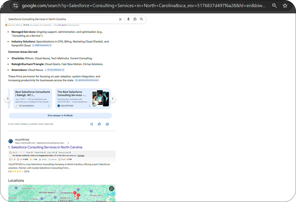The height and width of the screenshot is (202, 296).
Task: Click the Semrush Connect link
Action: pyautogui.click(x=81, y=155)
